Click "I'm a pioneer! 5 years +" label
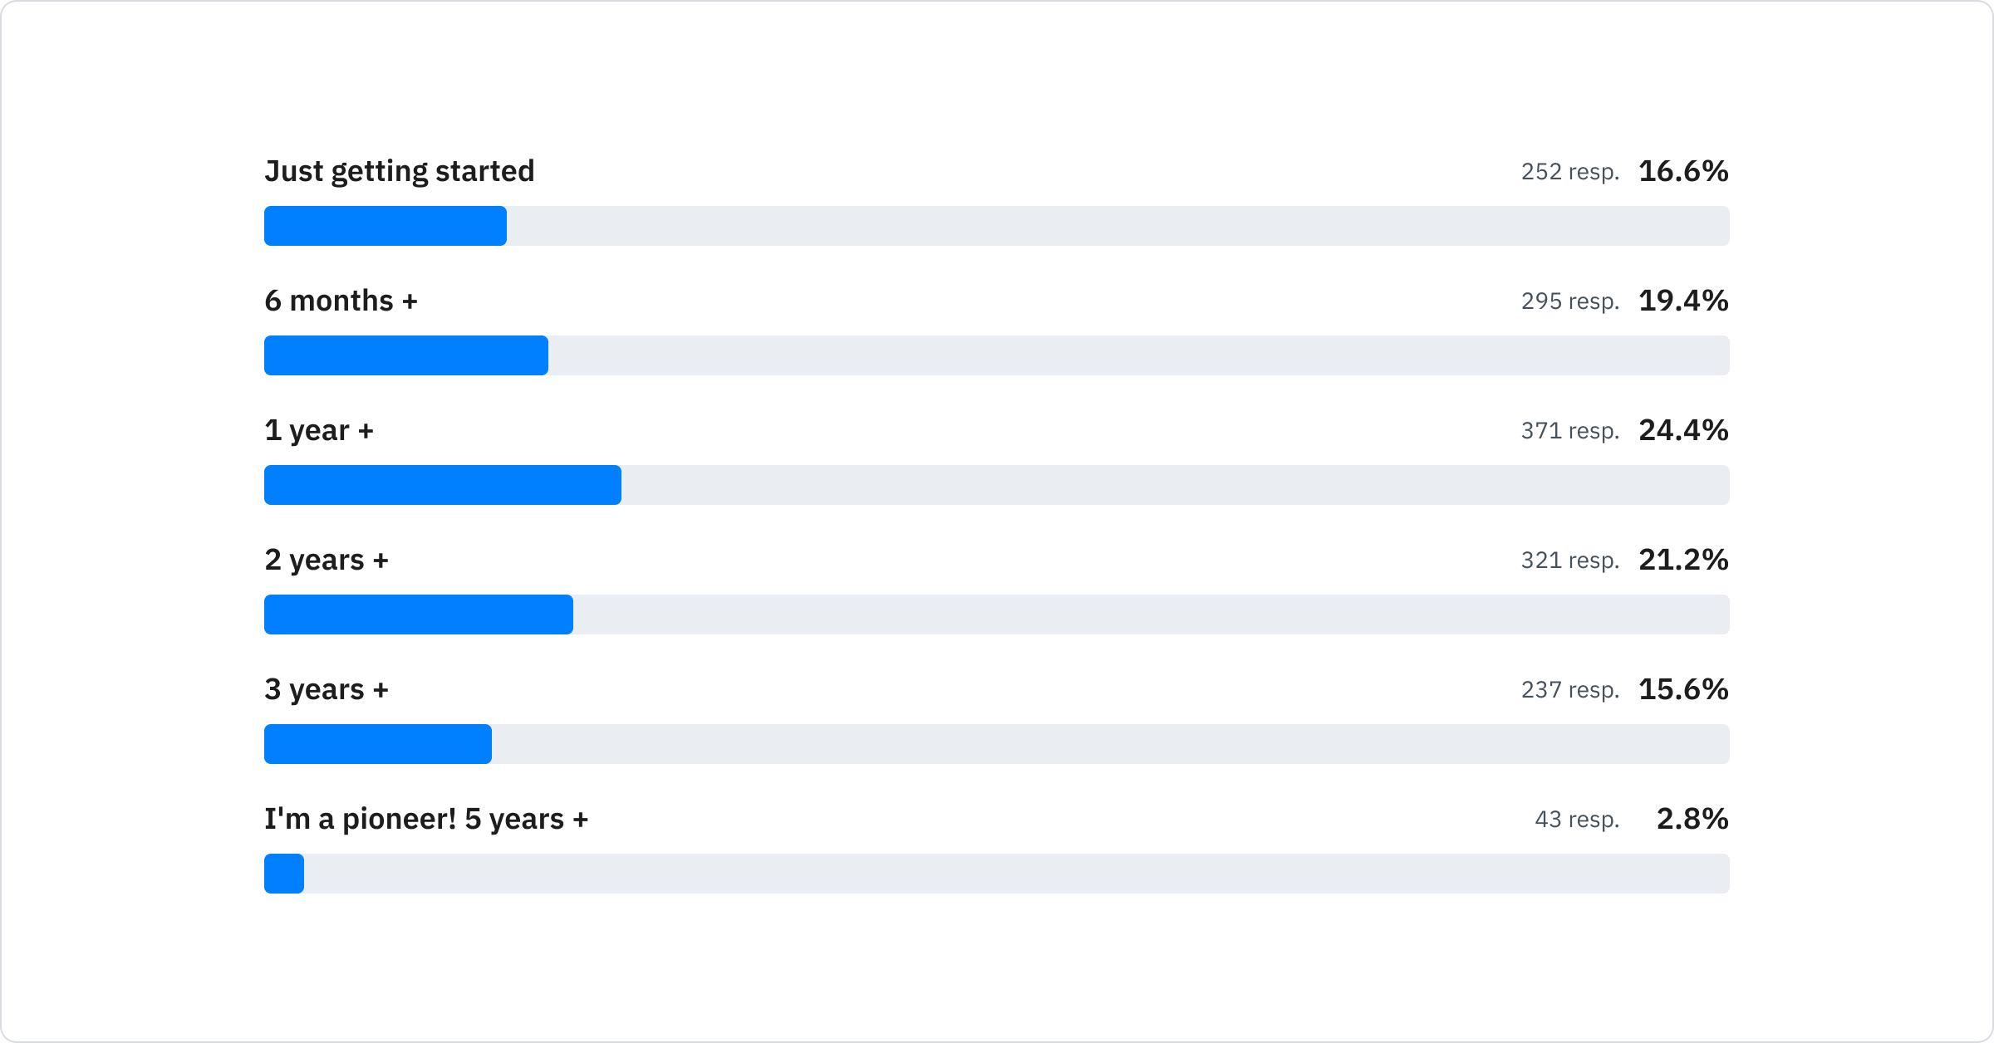Screen dimensions: 1994x1043 (x=426, y=819)
